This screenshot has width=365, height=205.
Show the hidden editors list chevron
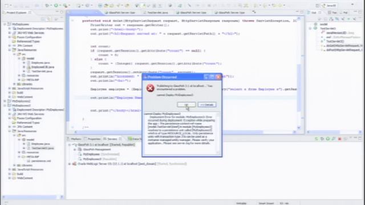click(254, 12)
